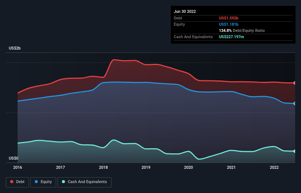Click the Jun 30 2022 tooltip date
Screen dimensions: 301x193
point(185,11)
